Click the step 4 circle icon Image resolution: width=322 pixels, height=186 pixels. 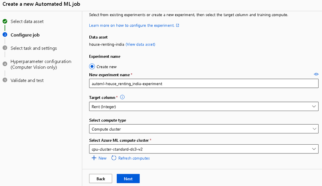(x=5, y=64)
